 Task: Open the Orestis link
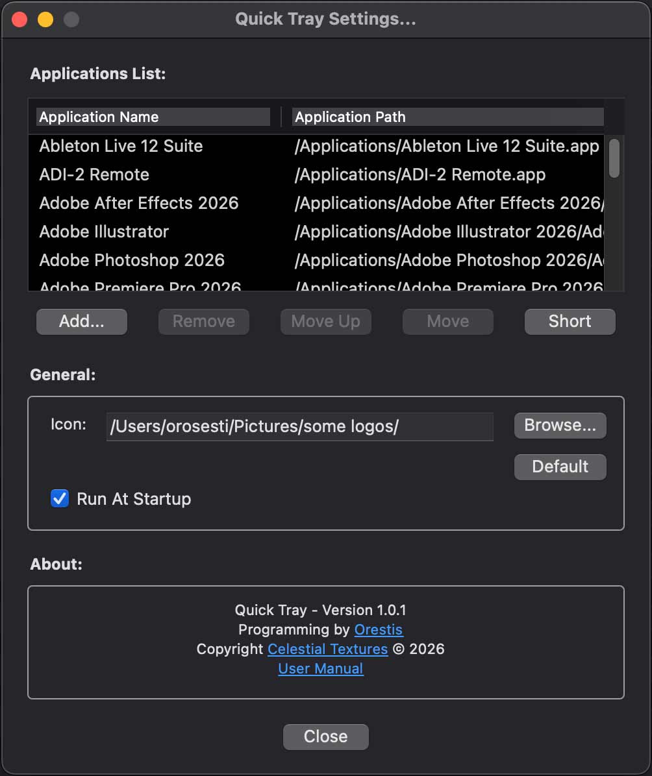379,629
